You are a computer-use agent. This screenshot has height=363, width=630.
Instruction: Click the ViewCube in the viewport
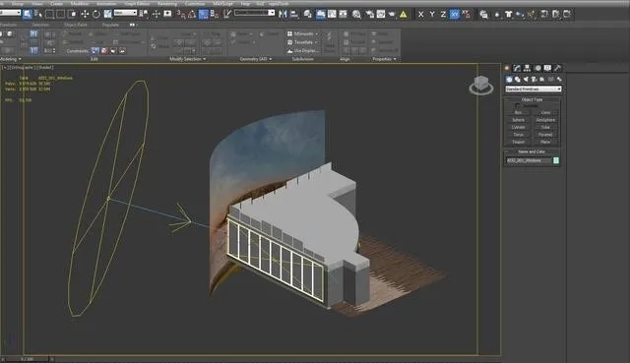(x=481, y=86)
